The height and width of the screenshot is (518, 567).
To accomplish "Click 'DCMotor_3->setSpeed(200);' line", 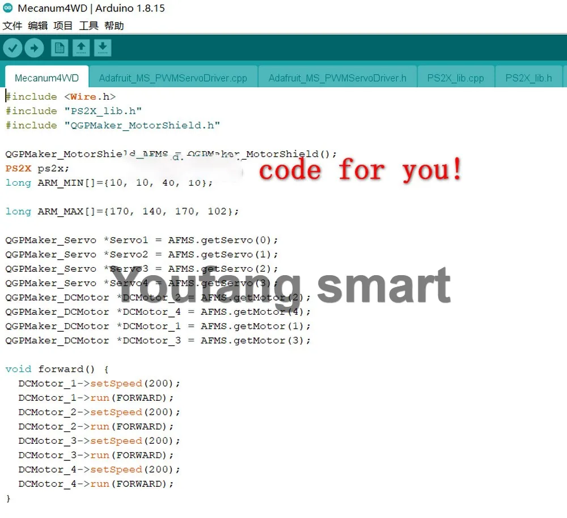I will tap(99, 441).
